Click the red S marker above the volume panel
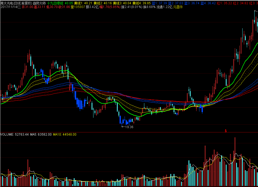 coord(226,131)
